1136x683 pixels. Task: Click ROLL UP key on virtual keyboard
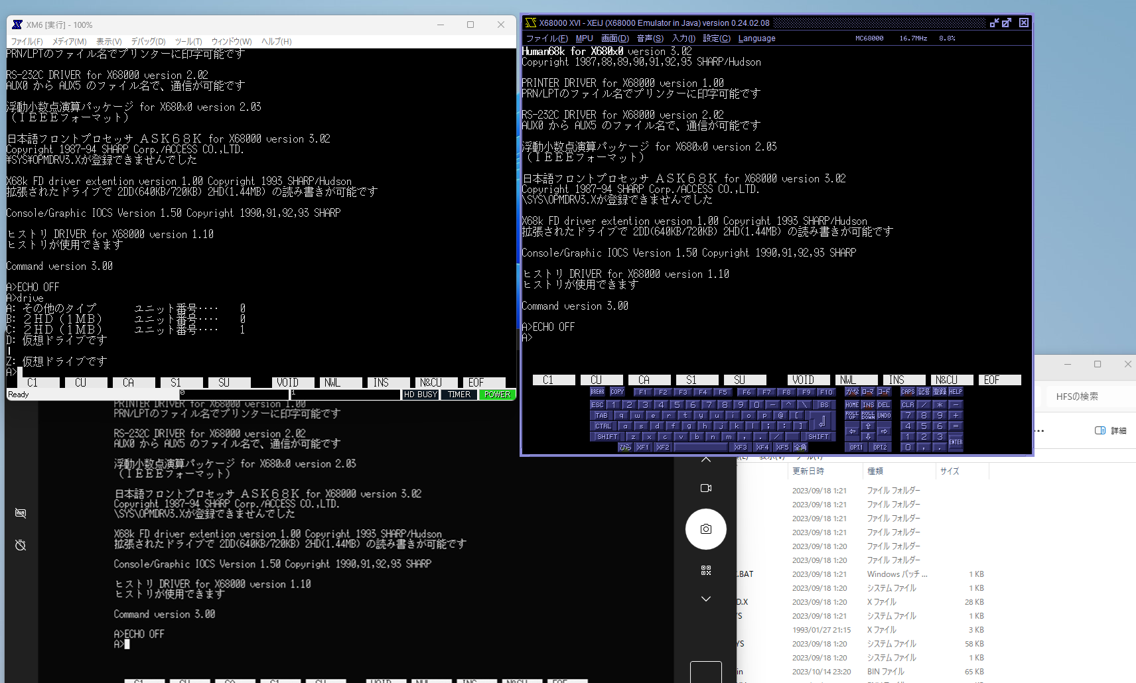click(853, 416)
